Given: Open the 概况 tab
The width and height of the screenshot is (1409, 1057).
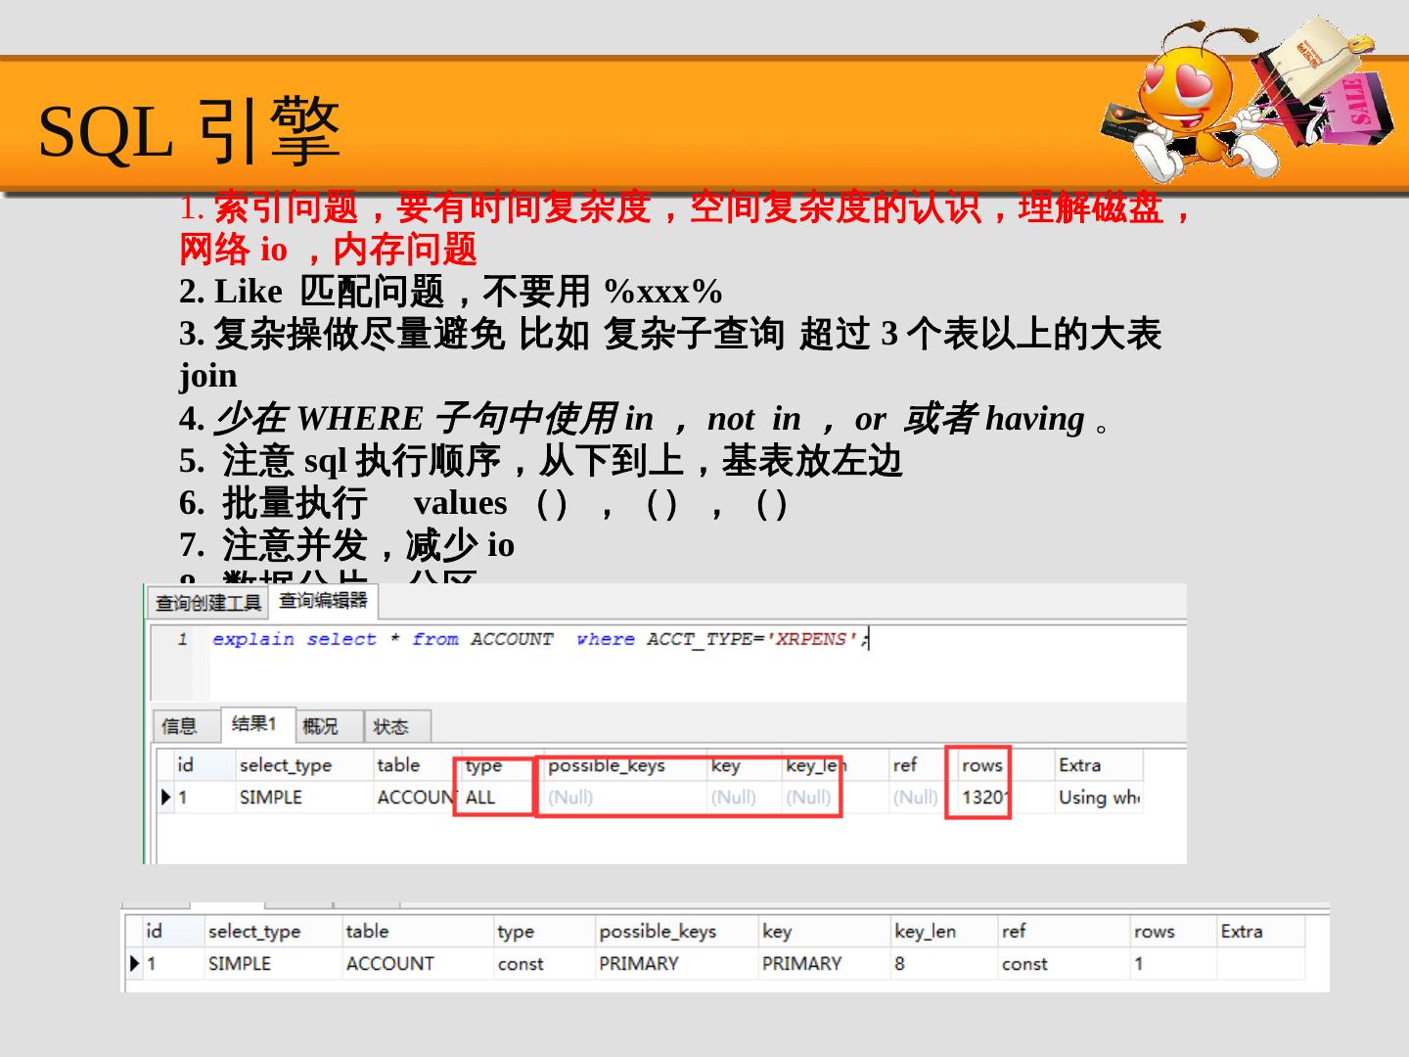Looking at the screenshot, I should 320,726.
